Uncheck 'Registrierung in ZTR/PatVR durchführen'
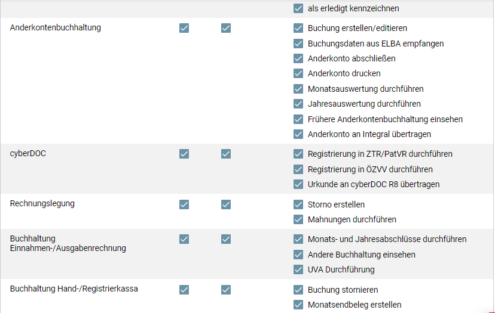The image size is (495, 313). [x=298, y=154]
